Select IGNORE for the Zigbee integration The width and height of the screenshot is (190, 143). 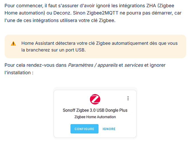pos(109,129)
